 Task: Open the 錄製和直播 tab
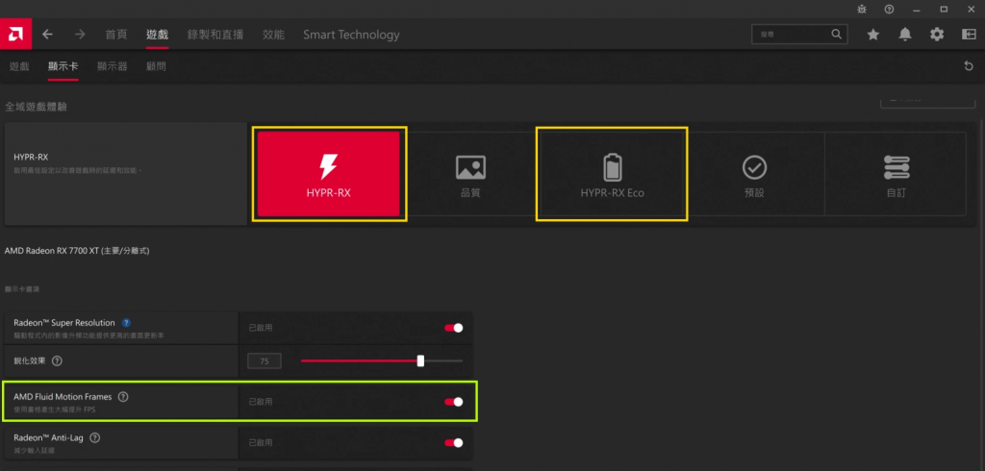click(215, 35)
